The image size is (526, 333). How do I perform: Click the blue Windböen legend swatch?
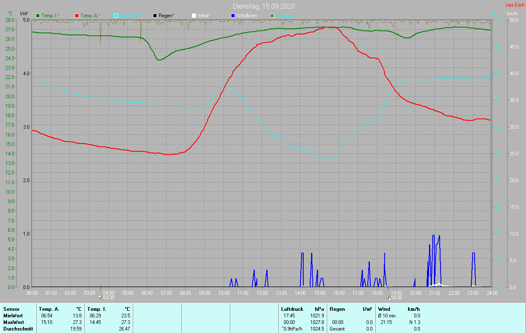pos(233,16)
